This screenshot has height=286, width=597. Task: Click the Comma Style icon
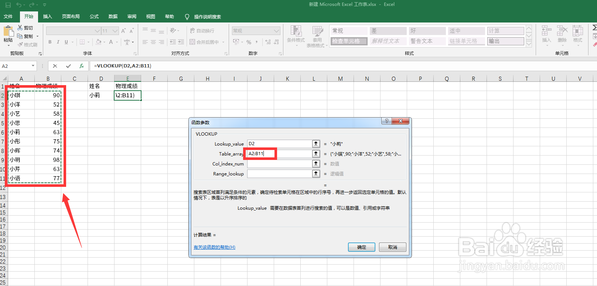[x=256, y=42]
